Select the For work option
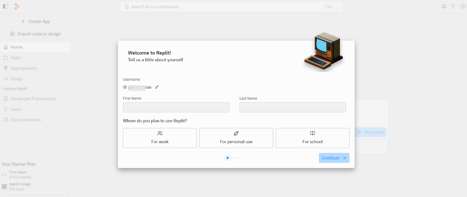This screenshot has width=467, height=197. 160,138
